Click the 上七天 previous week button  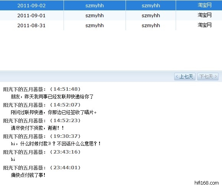[x=185, y=77]
